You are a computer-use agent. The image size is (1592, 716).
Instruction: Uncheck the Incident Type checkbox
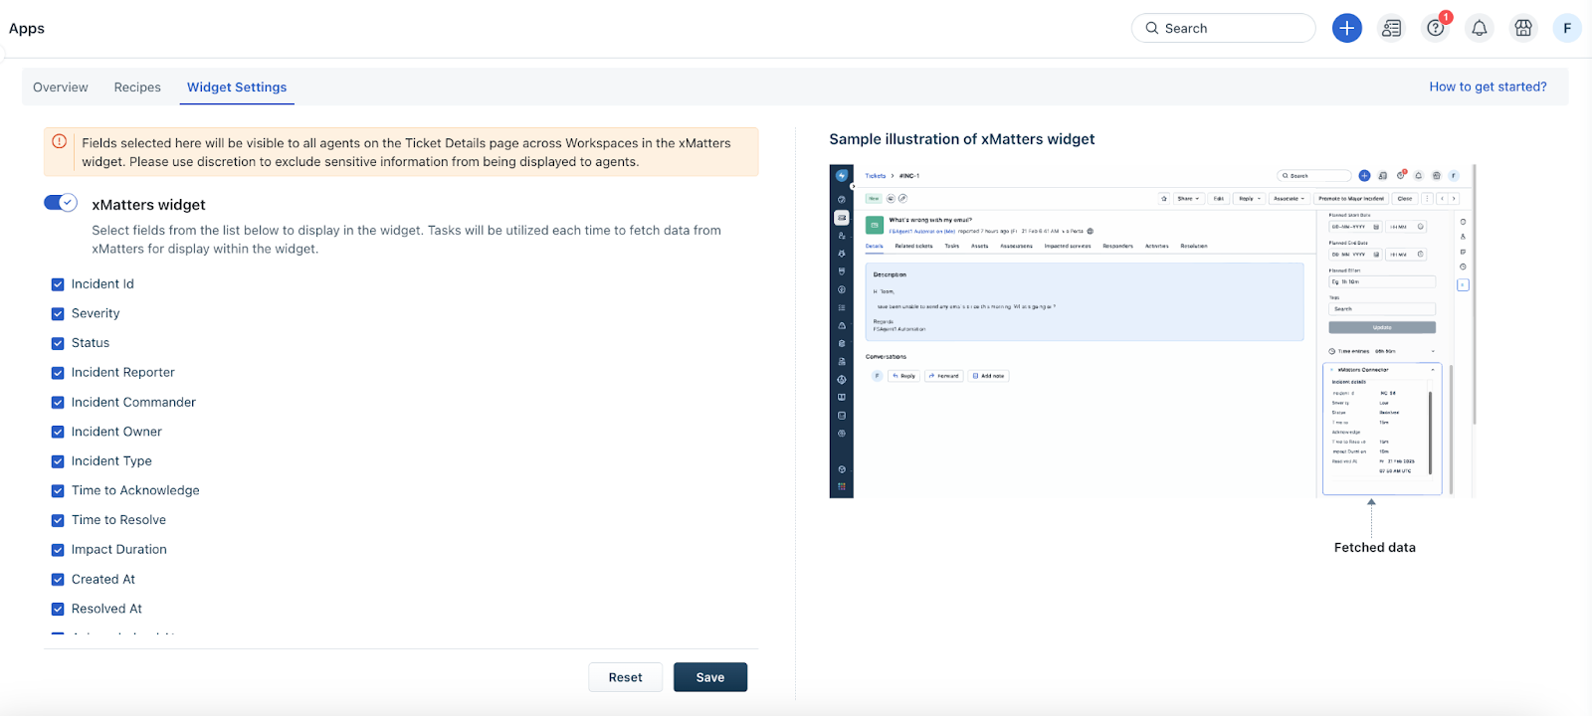[x=58, y=461]
